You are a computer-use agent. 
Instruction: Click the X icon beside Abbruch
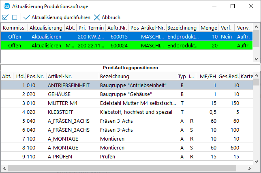point(97,17)
